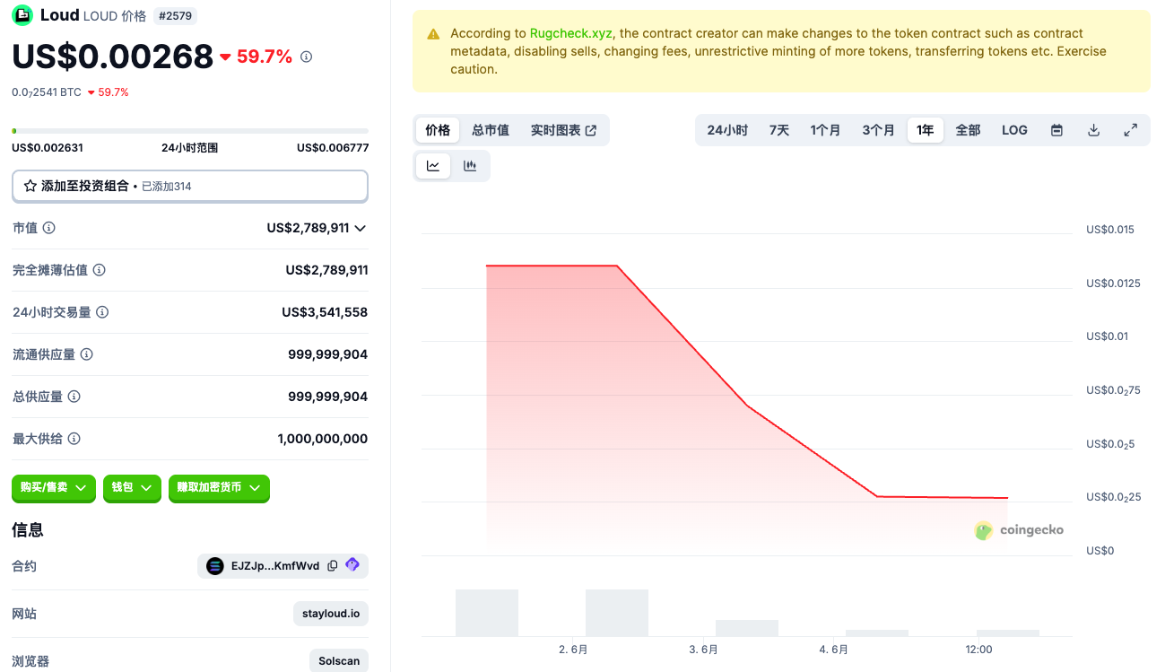This screenshot has height=672, width=1165.
Task: Switch to the 总市值 tab
Action: tap(491, 130)
